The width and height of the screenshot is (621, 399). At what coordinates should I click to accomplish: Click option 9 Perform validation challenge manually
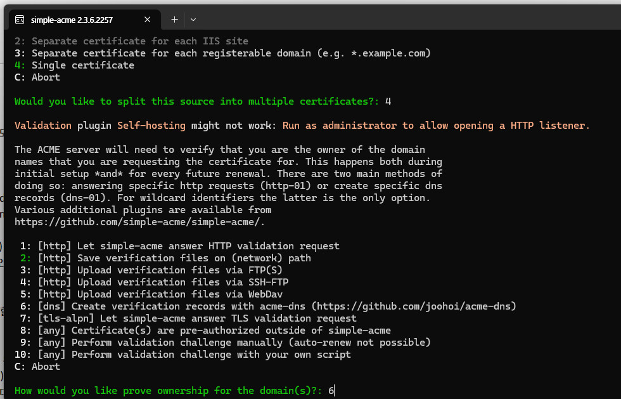point(226,343)
